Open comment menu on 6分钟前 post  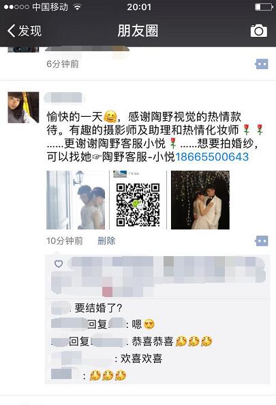point(262,64)
